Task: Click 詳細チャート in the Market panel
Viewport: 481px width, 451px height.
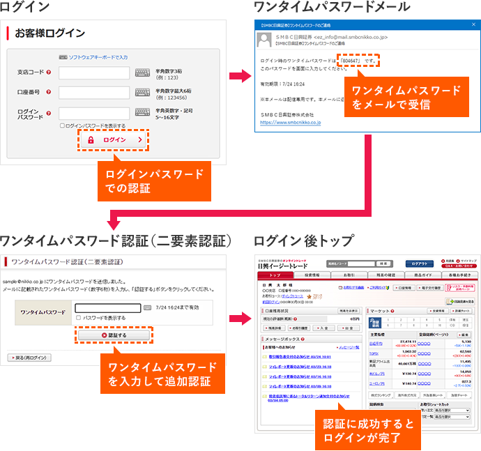Action: click(461, 311)
